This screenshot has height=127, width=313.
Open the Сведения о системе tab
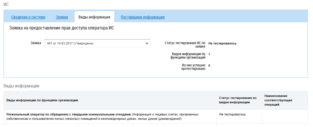[28, 17]
